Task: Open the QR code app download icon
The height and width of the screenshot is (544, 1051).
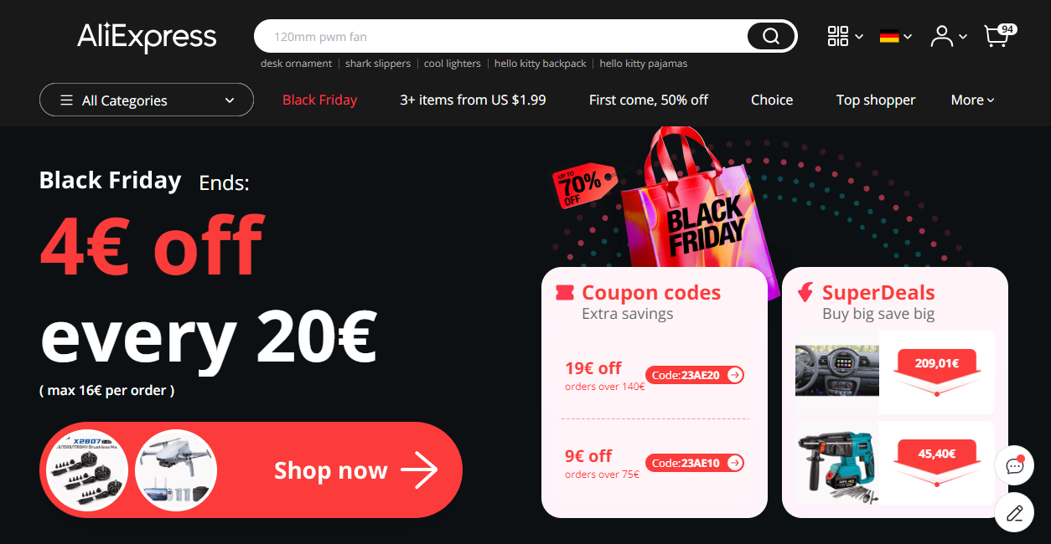Action: [x=838, y=36]
